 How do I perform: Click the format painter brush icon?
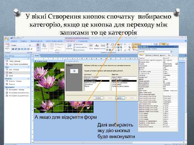point(32,49)
